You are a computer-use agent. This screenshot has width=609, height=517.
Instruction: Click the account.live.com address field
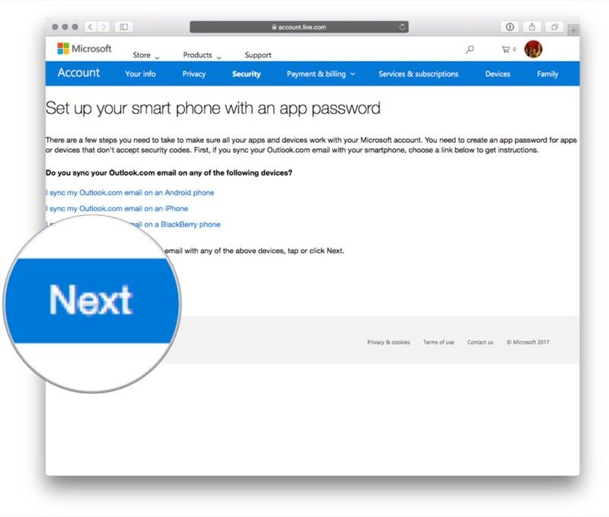click(x=299, y=27)
